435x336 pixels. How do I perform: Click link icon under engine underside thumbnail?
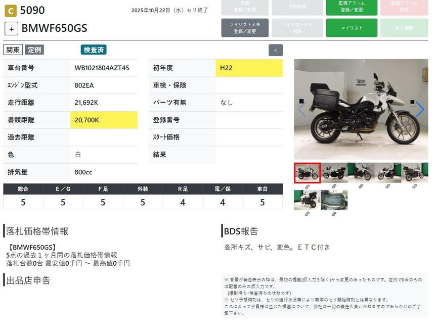[x=334, y=214]
